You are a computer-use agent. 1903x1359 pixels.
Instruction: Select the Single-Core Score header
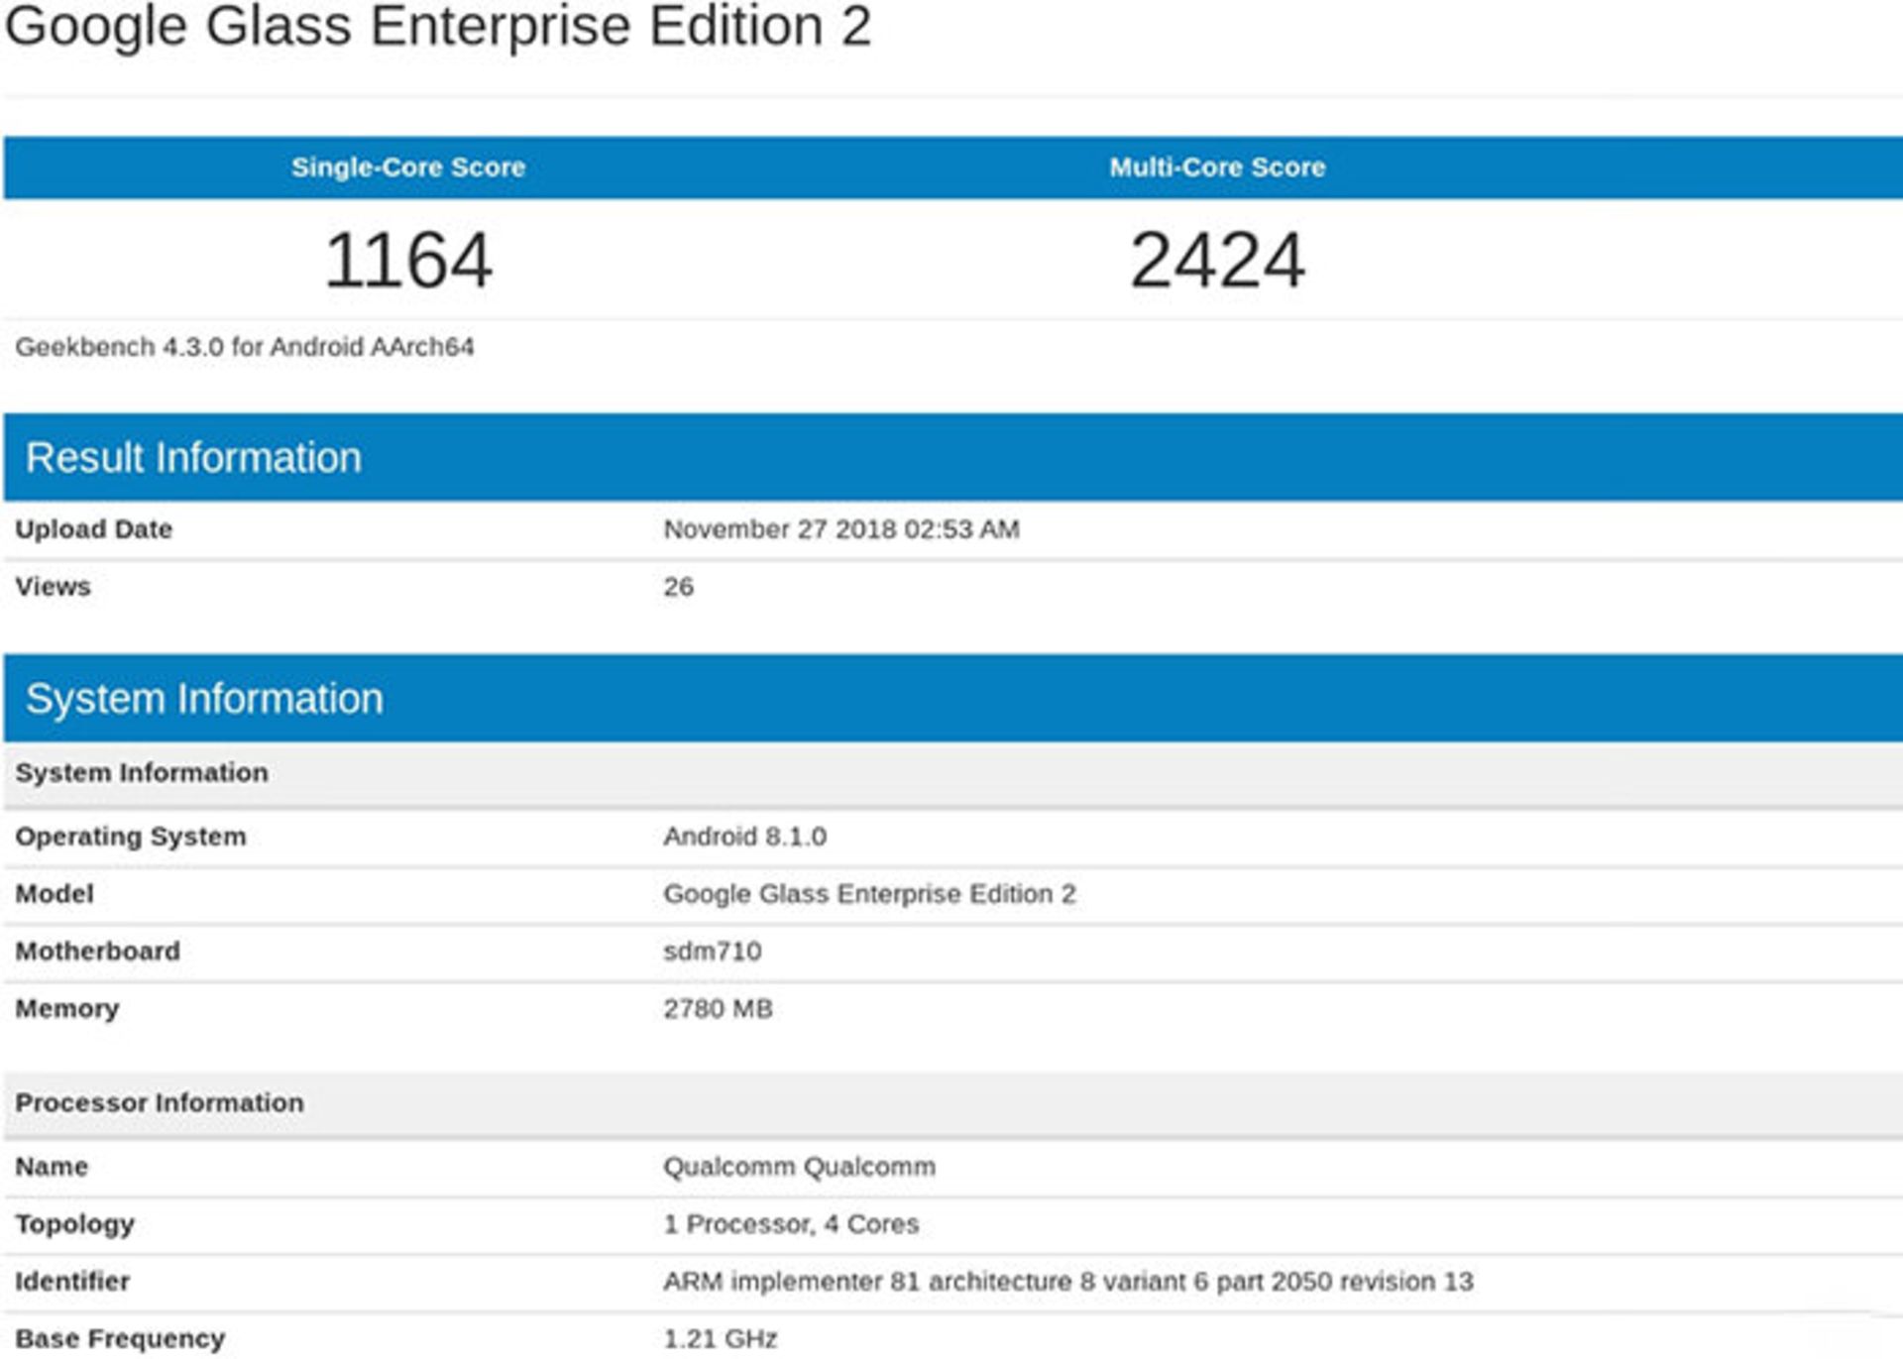click(x=408, y=167)
